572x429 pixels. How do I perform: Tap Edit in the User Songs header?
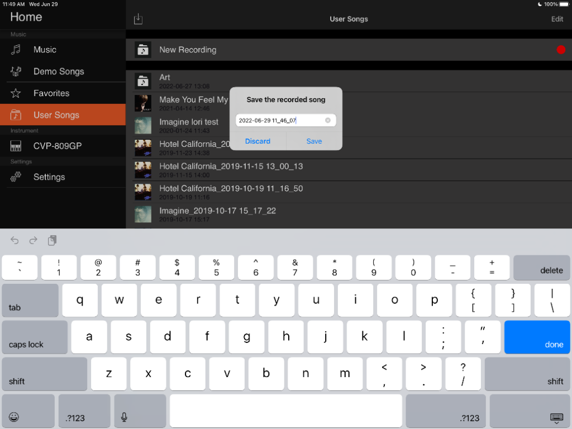coord(557,18)
